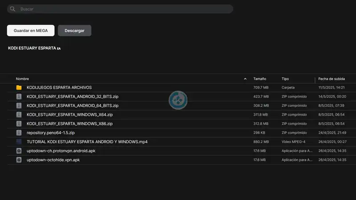The image size is (356, 200).
Task: Click the 11/5/2025, 14:21 date cell
Action: tap(332, 88)
